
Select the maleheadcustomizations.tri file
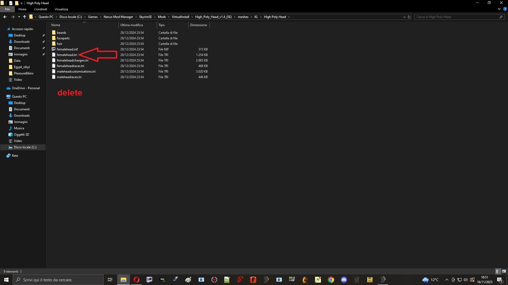76,72
